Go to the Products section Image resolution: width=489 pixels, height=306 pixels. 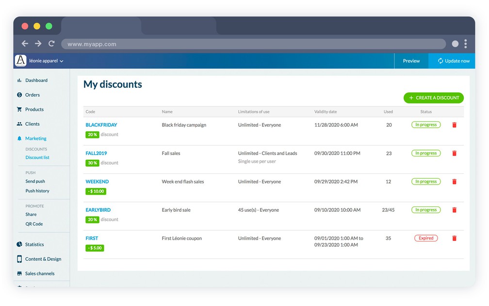(34, 109)
